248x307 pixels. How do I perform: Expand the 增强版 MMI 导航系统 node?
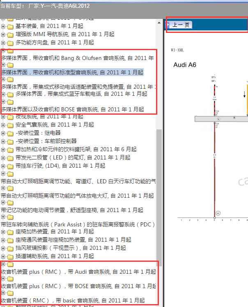3,35
